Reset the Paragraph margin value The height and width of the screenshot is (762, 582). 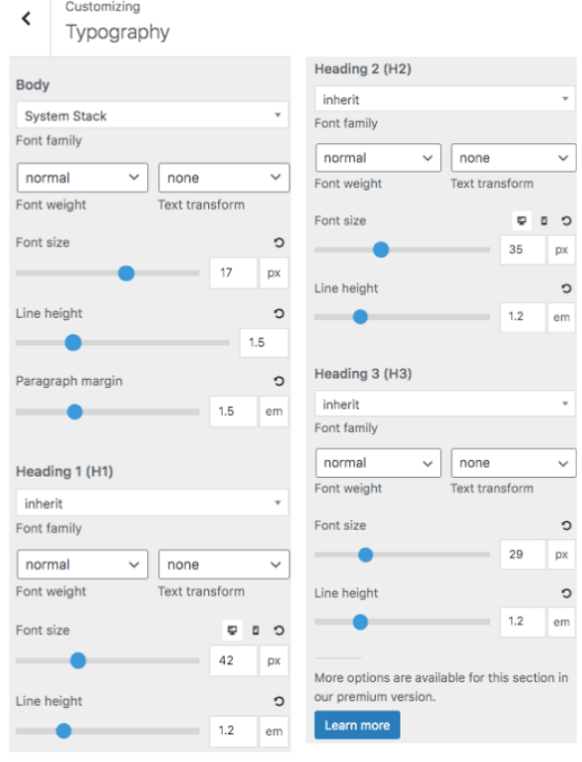(x=279, y=381)
